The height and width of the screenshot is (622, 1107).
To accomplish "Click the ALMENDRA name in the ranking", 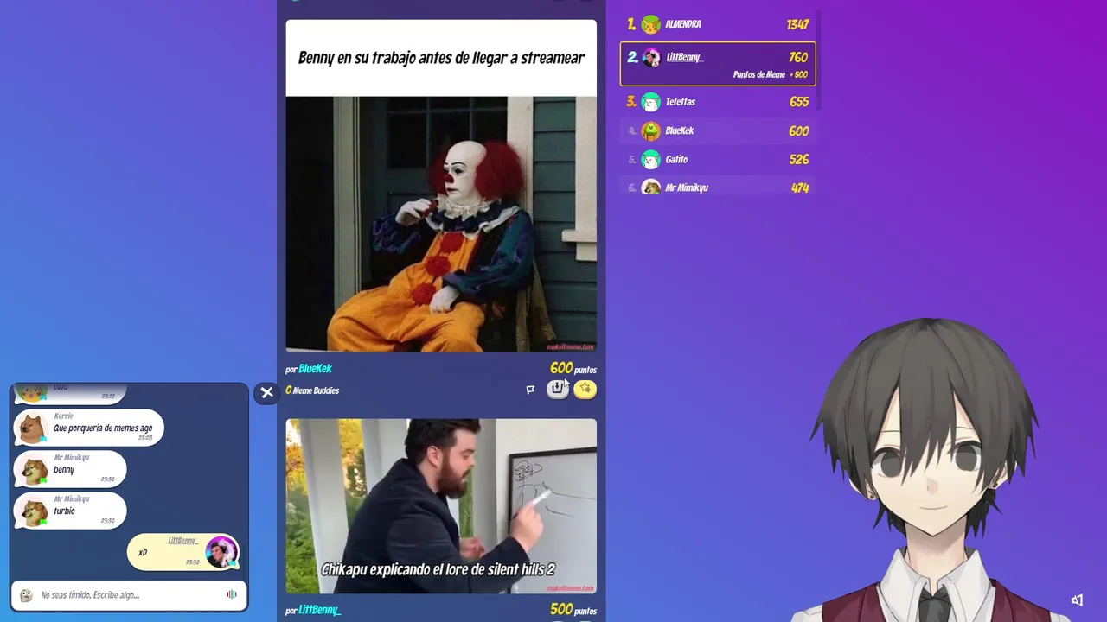I will (683, 24).
